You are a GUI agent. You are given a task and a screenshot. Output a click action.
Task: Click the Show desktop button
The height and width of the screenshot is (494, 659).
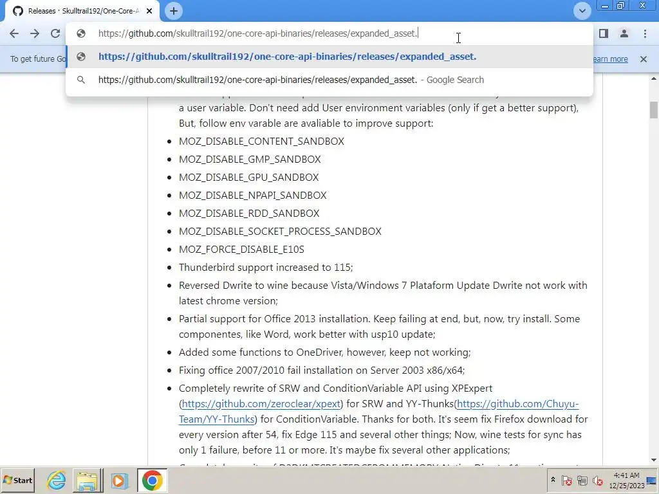point(653,480)
